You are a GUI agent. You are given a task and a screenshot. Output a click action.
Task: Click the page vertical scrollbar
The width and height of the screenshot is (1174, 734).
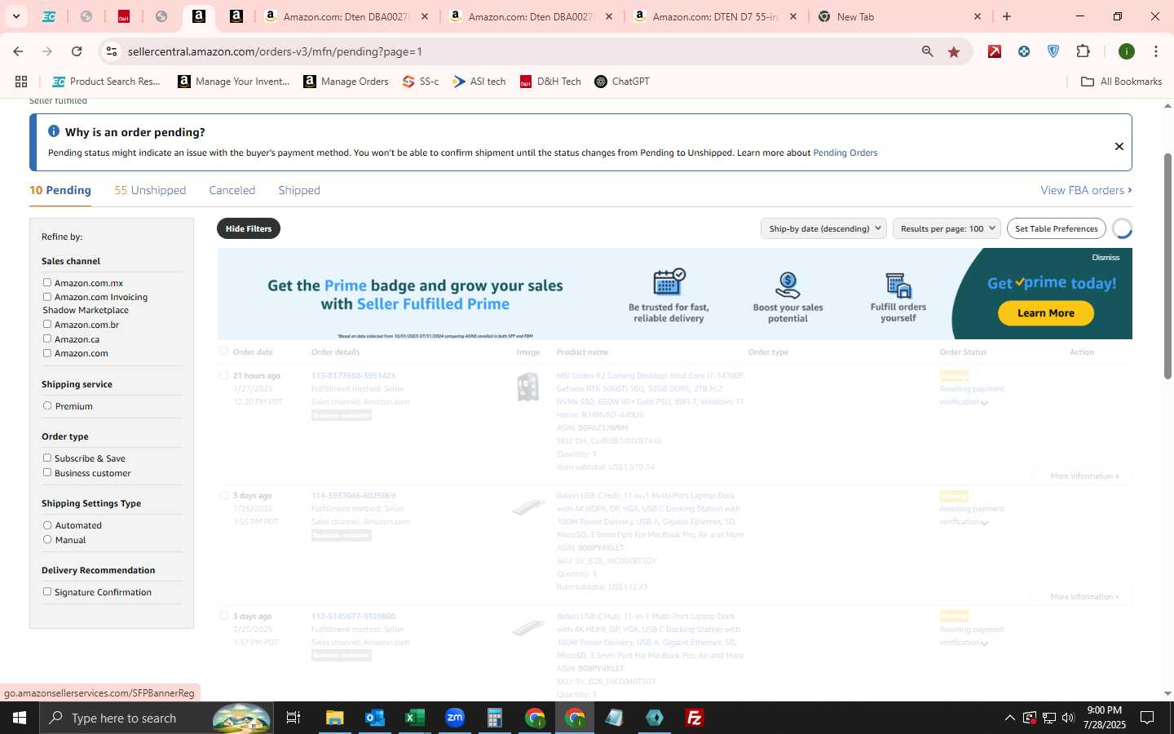pyautogui.click(x=1167, y=265)
